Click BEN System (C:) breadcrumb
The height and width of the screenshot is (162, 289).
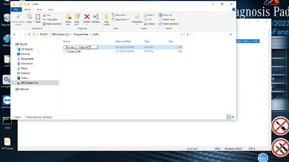61,34
